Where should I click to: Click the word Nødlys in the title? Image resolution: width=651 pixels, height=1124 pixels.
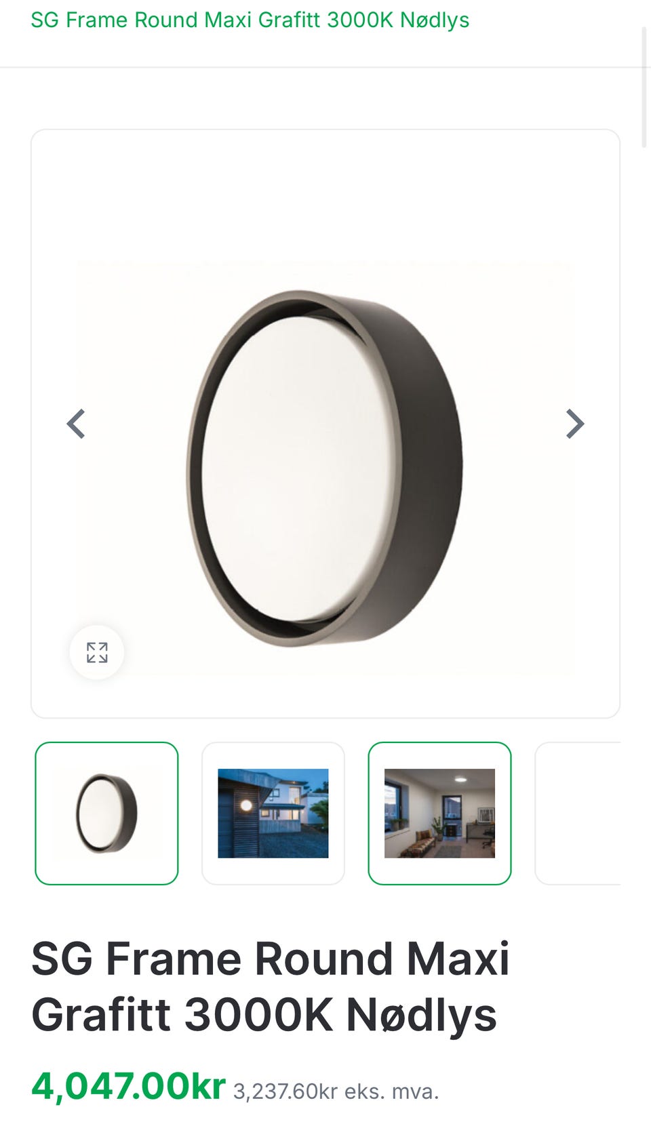[421, 1016]
